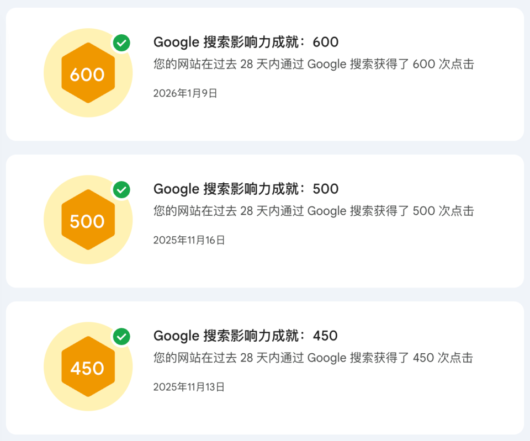Click the orange 500 hexagon badge
This screenshot has height=441, width=530.
88,220
